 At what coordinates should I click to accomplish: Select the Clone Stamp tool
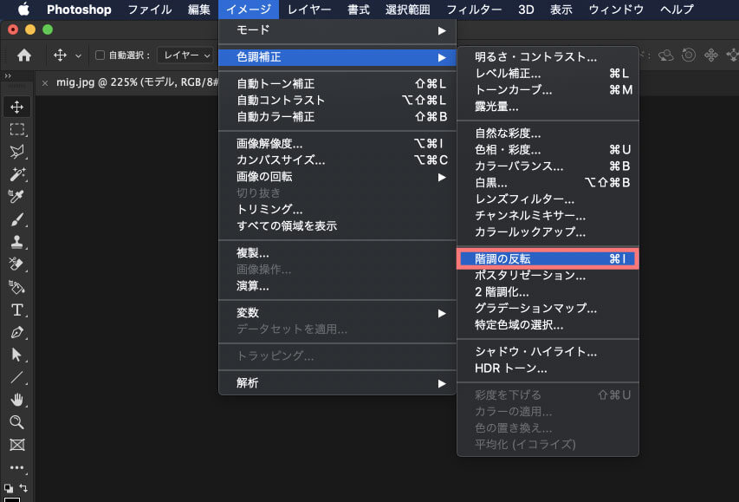click(17, 242)
